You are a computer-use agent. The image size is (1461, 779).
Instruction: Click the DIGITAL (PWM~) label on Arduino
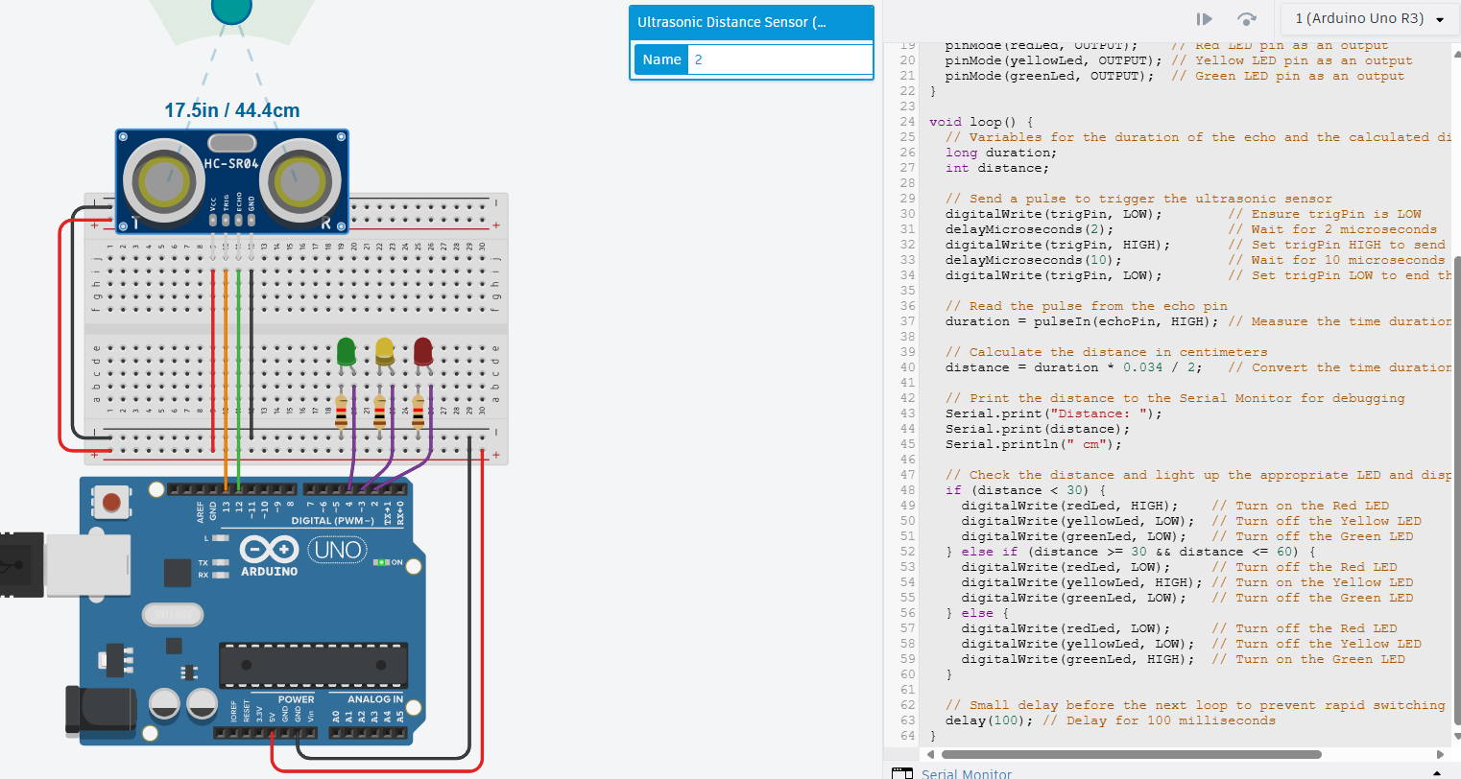332,521
